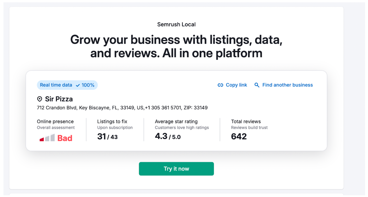
Task: Click the 4.3 star rating value
Action: pyautogui.click(x=161, y=136)
